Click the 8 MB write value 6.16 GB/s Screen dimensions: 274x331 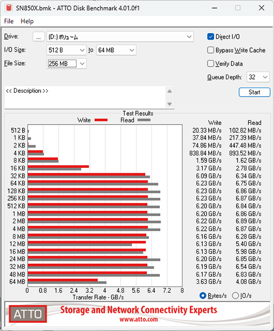pos(209,237)
